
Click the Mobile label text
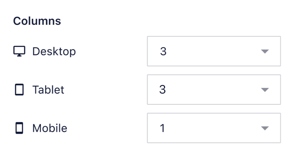[49, 128]
